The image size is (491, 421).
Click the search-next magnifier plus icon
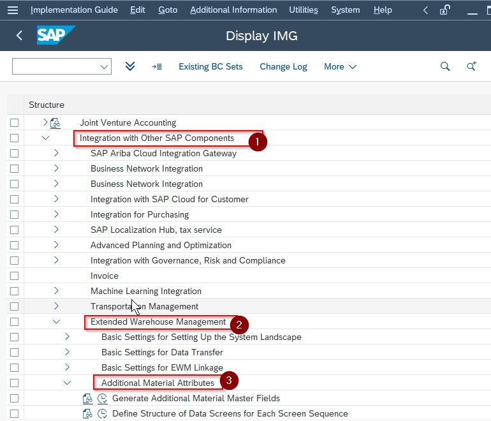coord(471,66)
